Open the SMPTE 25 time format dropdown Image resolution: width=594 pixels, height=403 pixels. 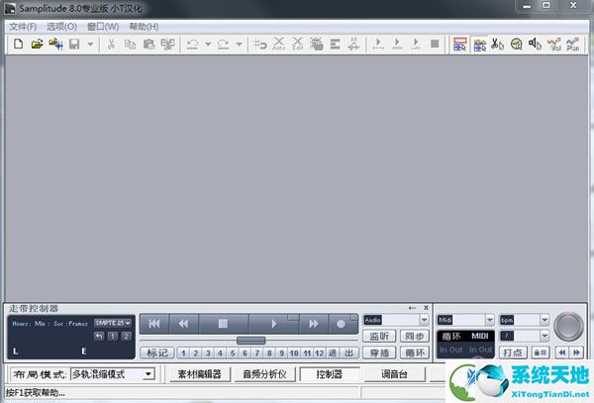(113, 323)
